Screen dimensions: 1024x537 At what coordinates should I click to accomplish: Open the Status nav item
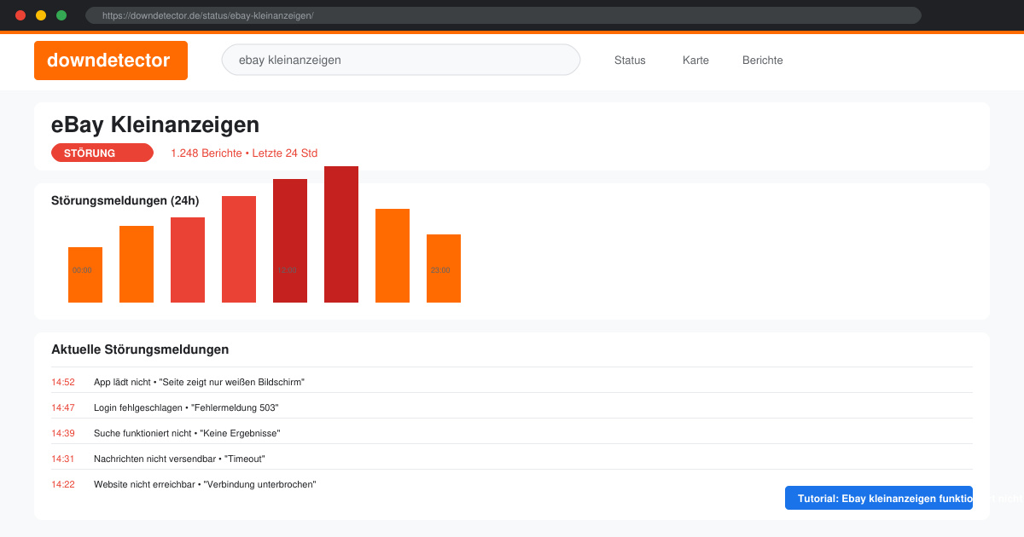(630, 61)
